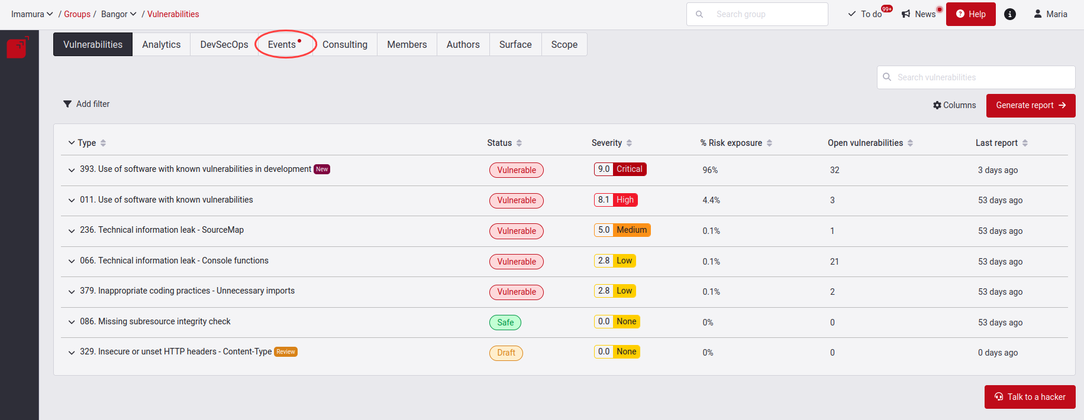Screen dimensions: 1084x420
Task: Open the Columns gear settings
Action: point(954,105)
